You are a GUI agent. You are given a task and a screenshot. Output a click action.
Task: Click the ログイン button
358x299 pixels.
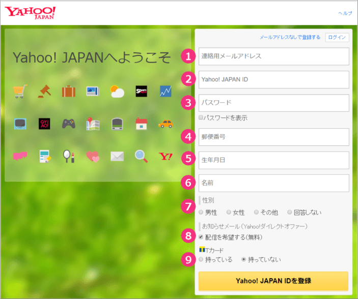(x=337, y=38)
